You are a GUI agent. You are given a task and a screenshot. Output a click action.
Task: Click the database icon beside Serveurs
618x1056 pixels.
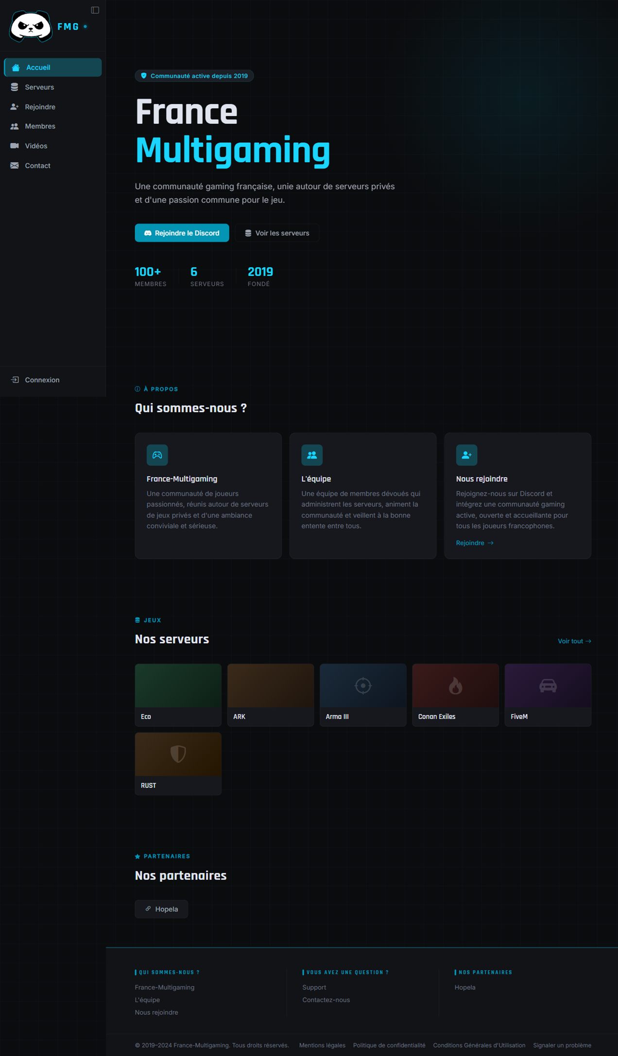coord(15,87)
